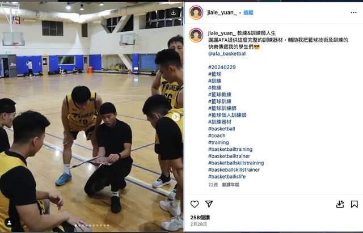Screen dimensions: 363x233
Task: Open the #20240229 hashtag
Action: click(222, 67)
